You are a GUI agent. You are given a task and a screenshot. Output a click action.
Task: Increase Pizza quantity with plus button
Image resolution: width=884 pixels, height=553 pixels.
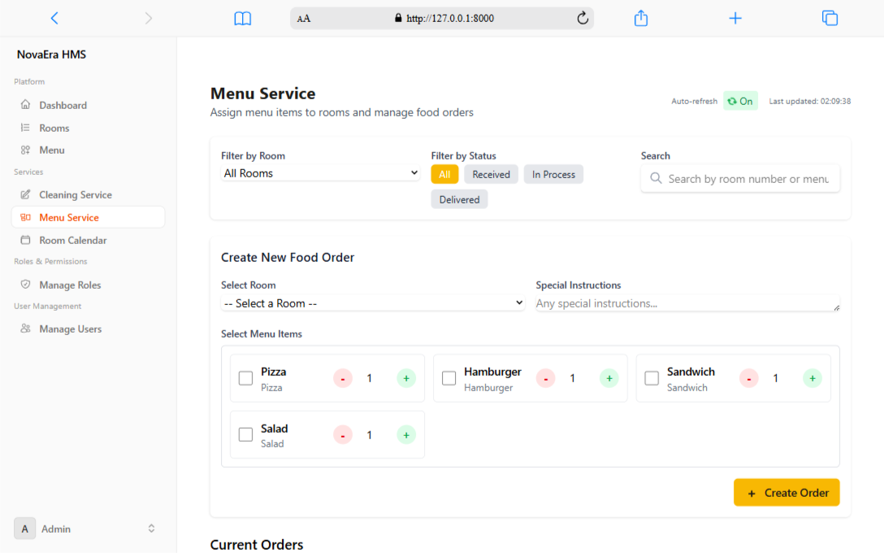(x=406, y=378)
